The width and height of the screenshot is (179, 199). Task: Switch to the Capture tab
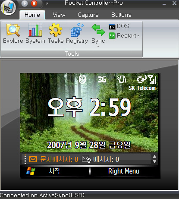(88, 15)
